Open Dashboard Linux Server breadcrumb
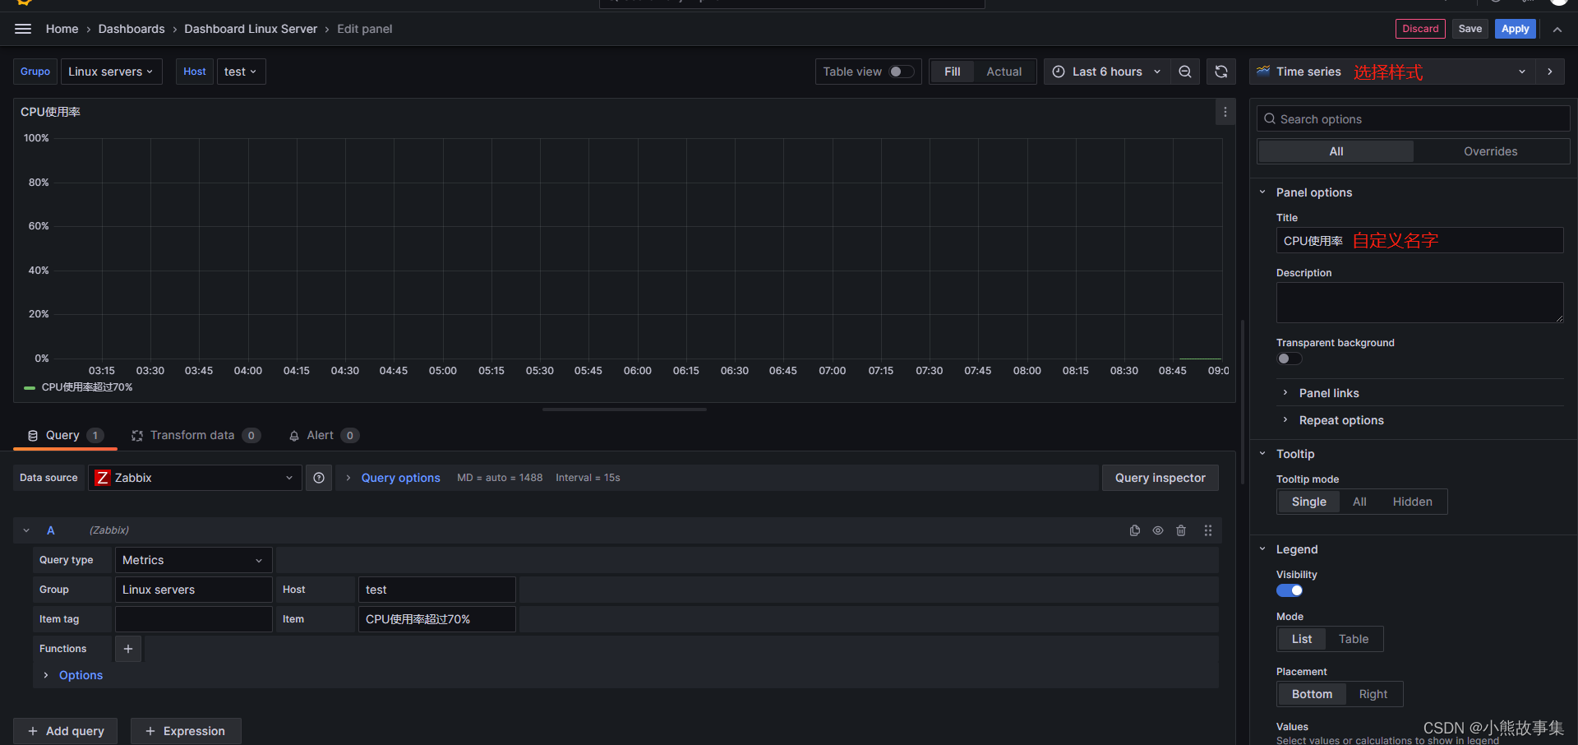Viewport: 1578px width, 745px height. (x=251, y=29)
